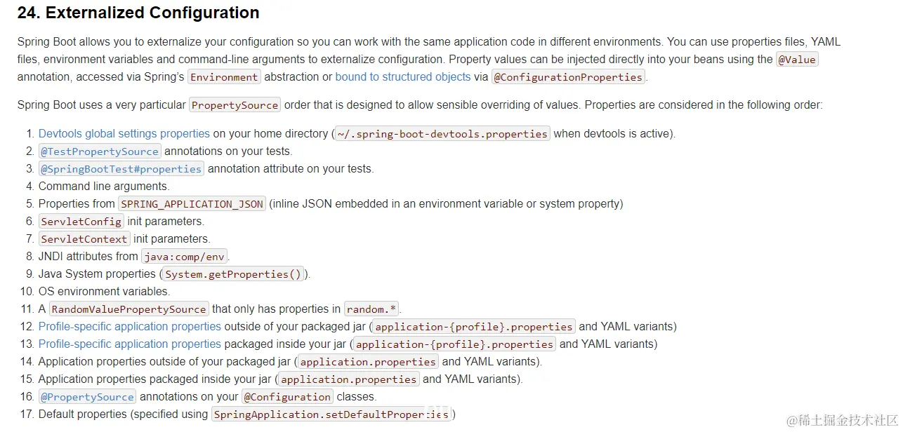This screenshot has height=432, width=903.
Task: Click the SpringApplication.setDefaultProperties code snippet
Action: [331, 414]
